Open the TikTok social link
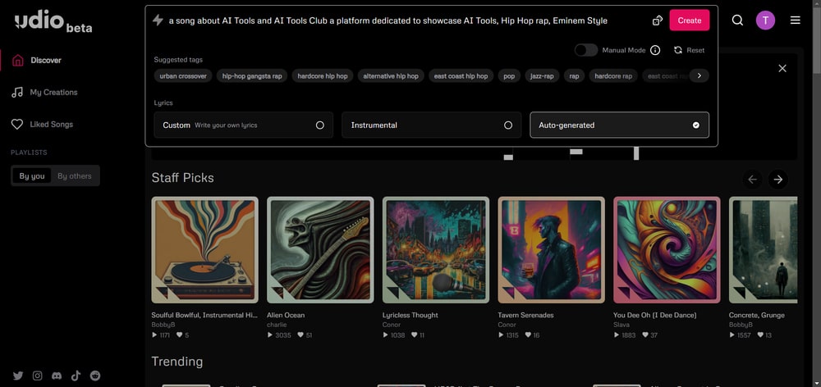The image size is (821, 387). click(x=76, y=376)
